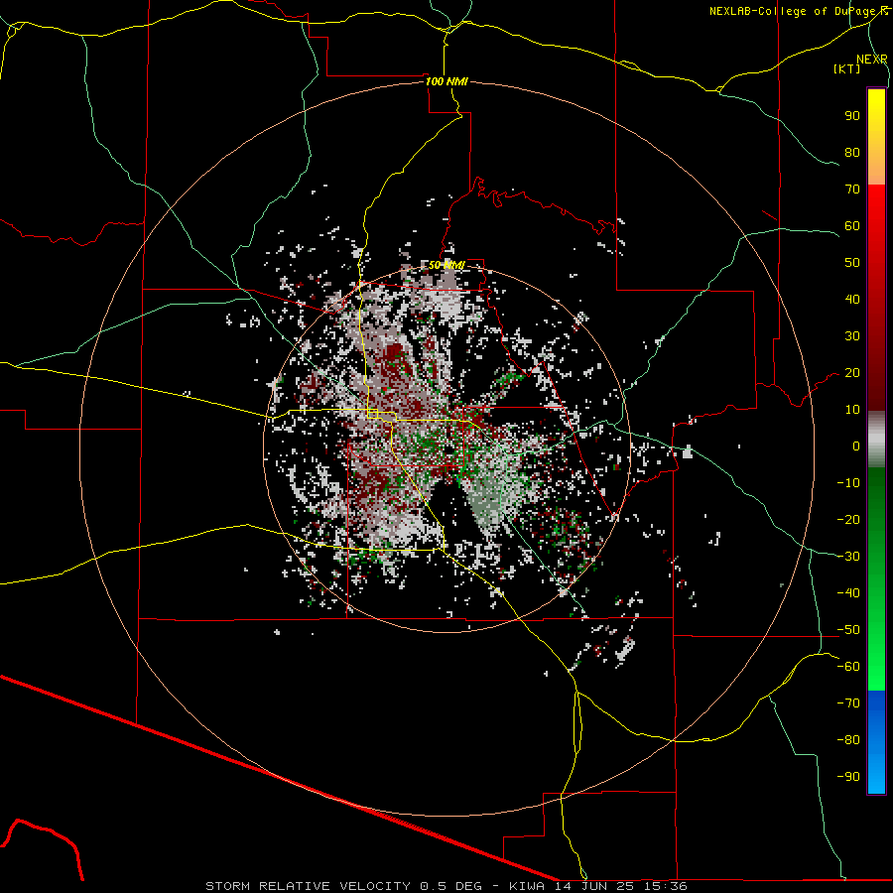Image resolution: width=893 pixels, height=893 pixels.
Task: Click the 90 value on the velocity scale
Action: click(x=852, y=116)
